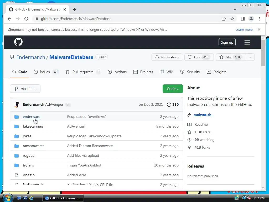Image resolution: width=269 pixels, height=202 pixels.
Task: Toggle the browser side panel icon
Action: pyautogui.click(x=242, y=19)
